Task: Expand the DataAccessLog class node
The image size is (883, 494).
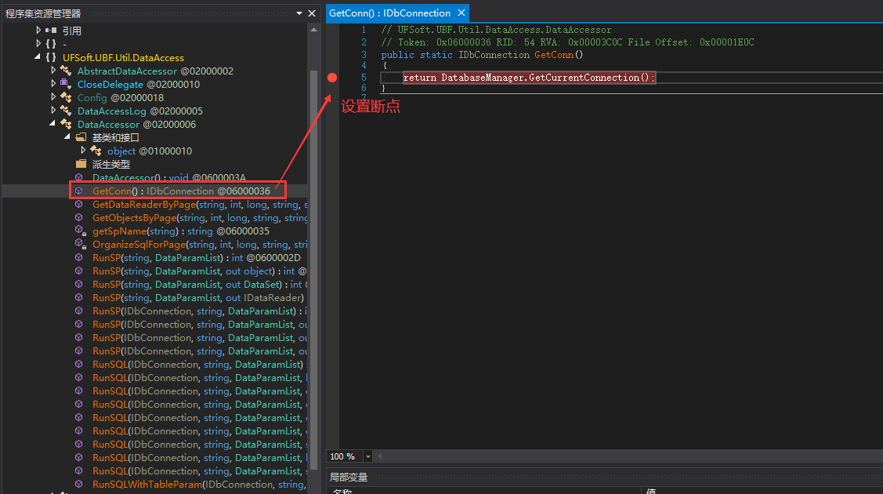Action: tap(53, 111)
